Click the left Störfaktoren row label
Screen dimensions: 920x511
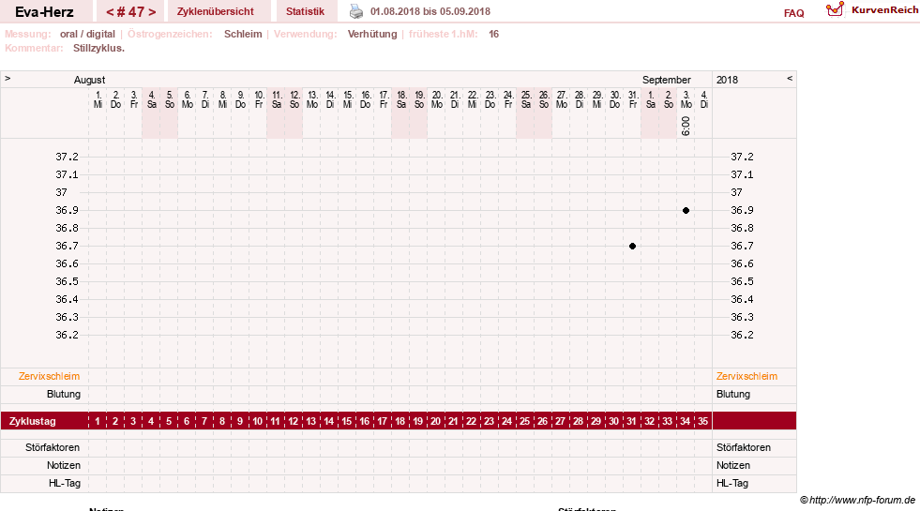point(53,447)
